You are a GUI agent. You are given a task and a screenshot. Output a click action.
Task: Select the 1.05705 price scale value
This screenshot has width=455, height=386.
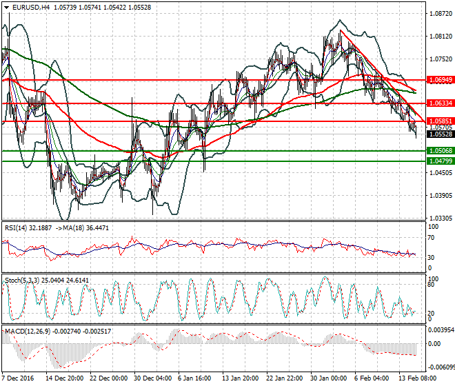pos(441,128)
